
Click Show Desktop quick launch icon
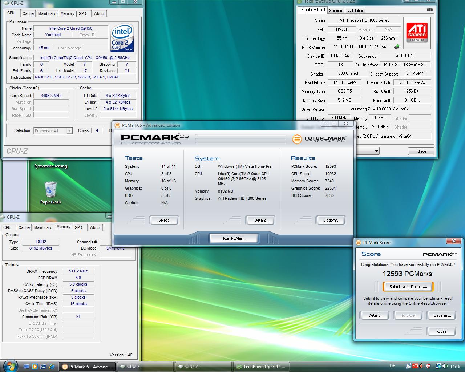[27, 367]
